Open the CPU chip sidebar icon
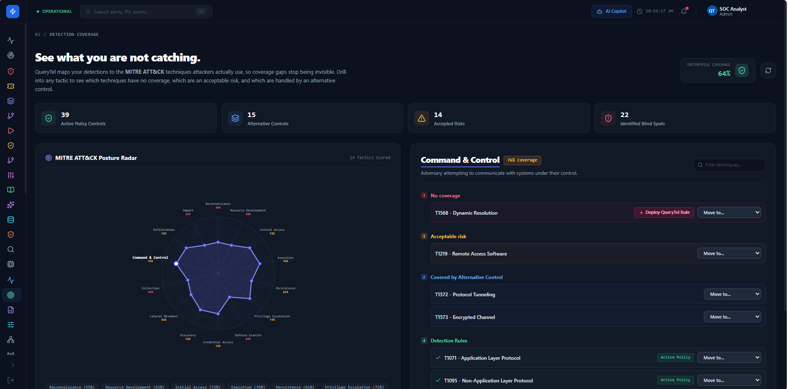The height and width of the screenshot is (389, 788). click(x=11, y=264)
